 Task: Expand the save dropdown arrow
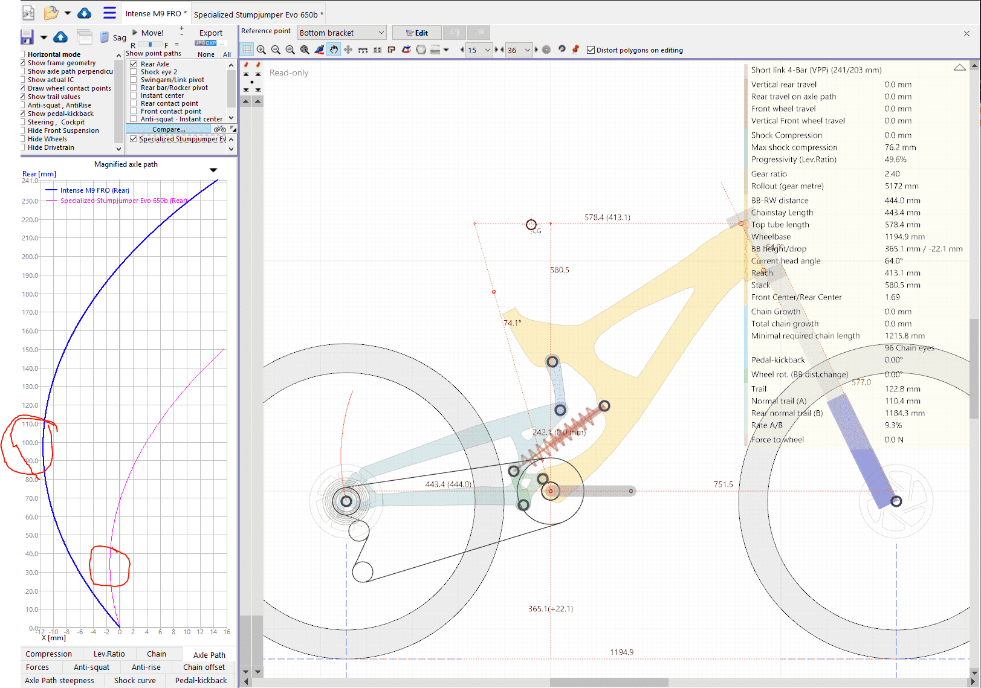click(44, 37)
